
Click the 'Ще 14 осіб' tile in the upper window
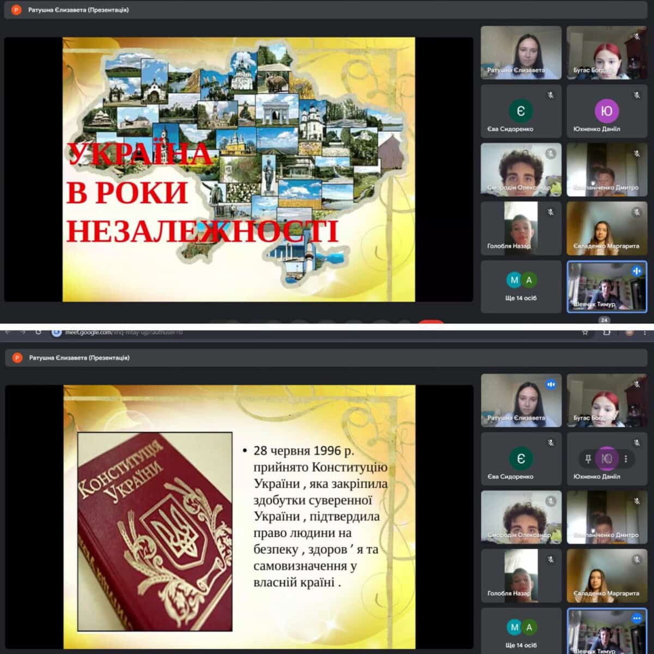click(x=521, y=287)
